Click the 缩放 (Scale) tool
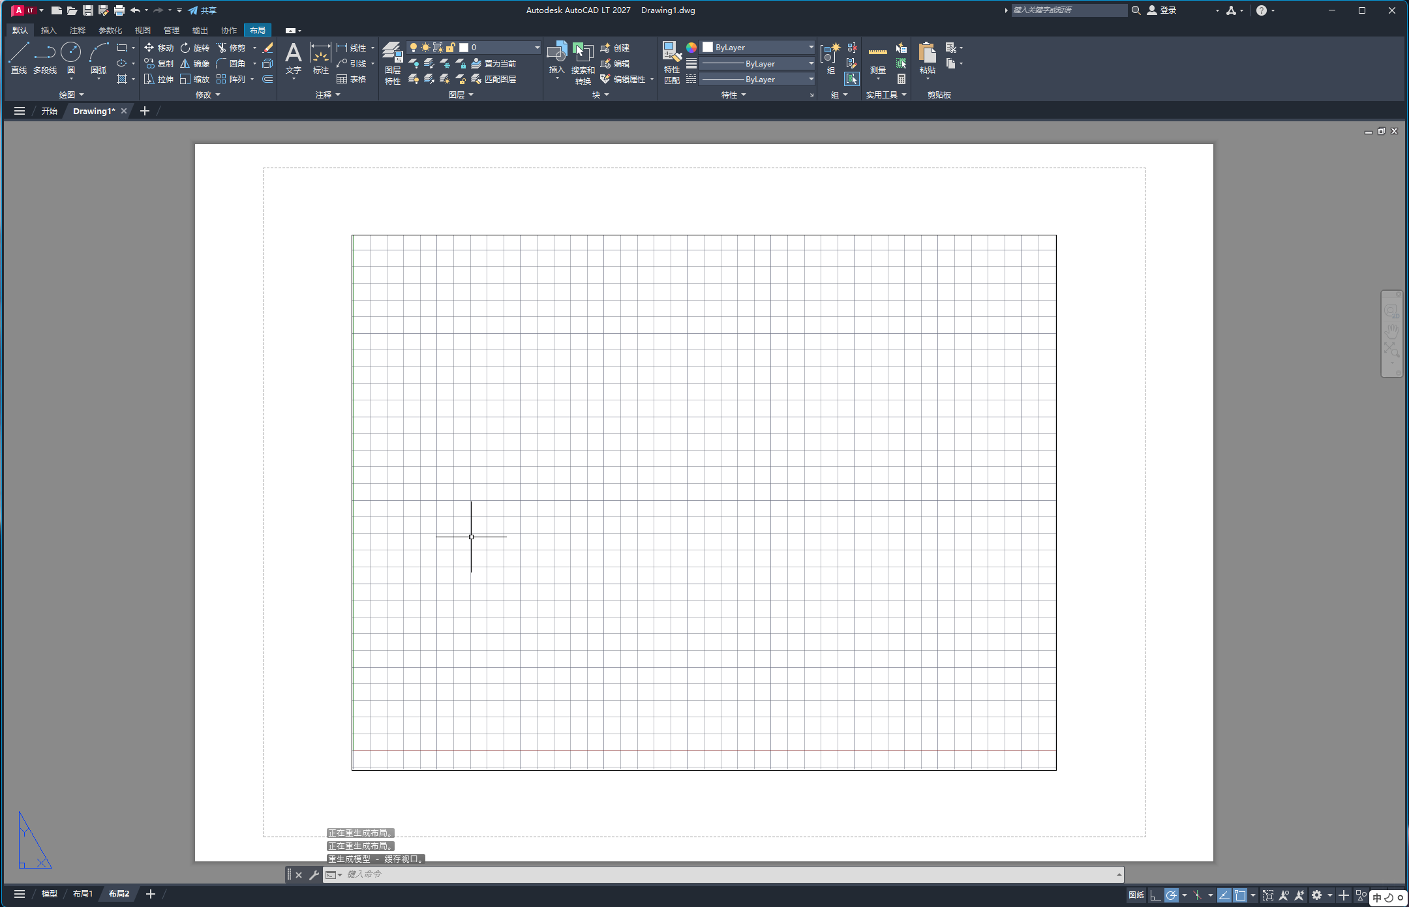1409x907 pixels. pos(195,79)
